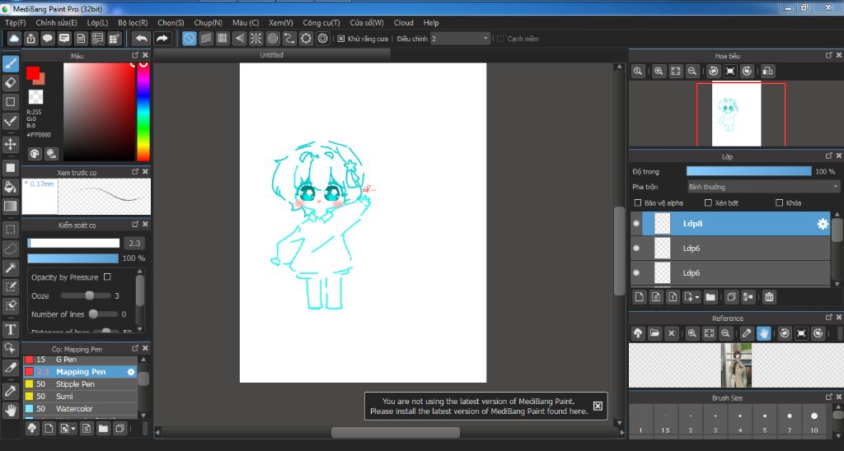This screenshot has height=451, width=844.
Task: Flip canvas view in Hoa tiêu panel
Action: pyautogui.click(x=768, y=71)
